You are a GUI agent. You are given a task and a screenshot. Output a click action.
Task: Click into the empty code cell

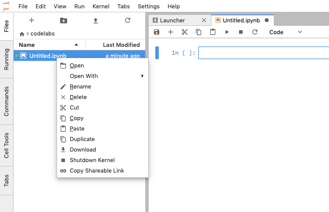263,53
